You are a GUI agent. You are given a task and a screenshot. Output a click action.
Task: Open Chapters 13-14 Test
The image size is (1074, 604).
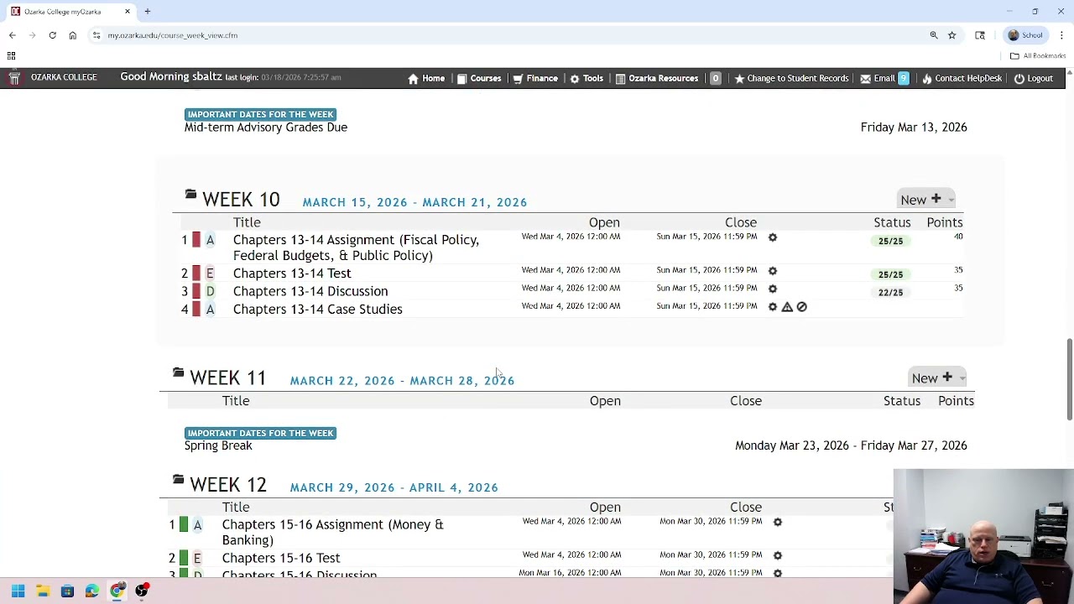[292, 273]
